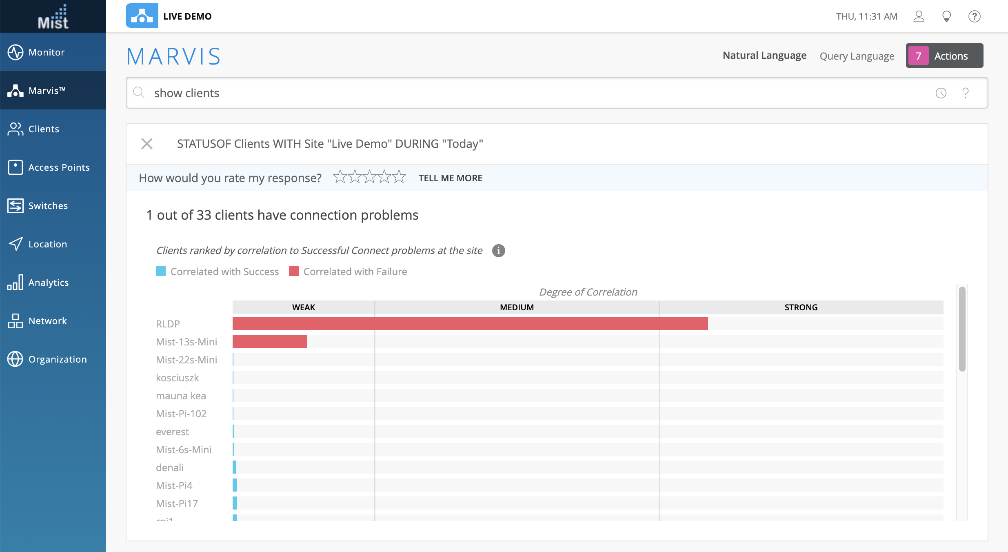Click the Live Demo site icon
The height and width of the screenshot is (552, 1008).
pos(142,16)
